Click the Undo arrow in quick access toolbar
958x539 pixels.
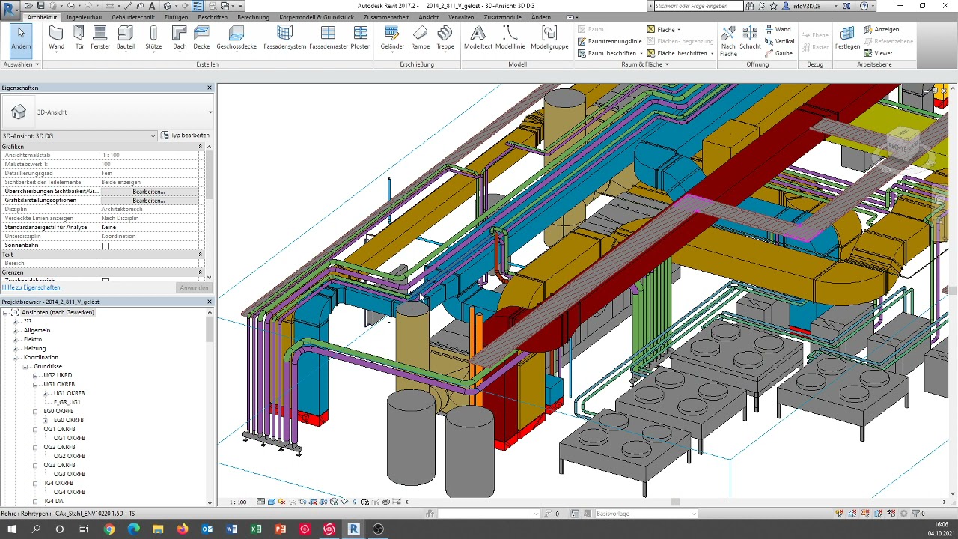pyautogui.click(x=70, y=6)
